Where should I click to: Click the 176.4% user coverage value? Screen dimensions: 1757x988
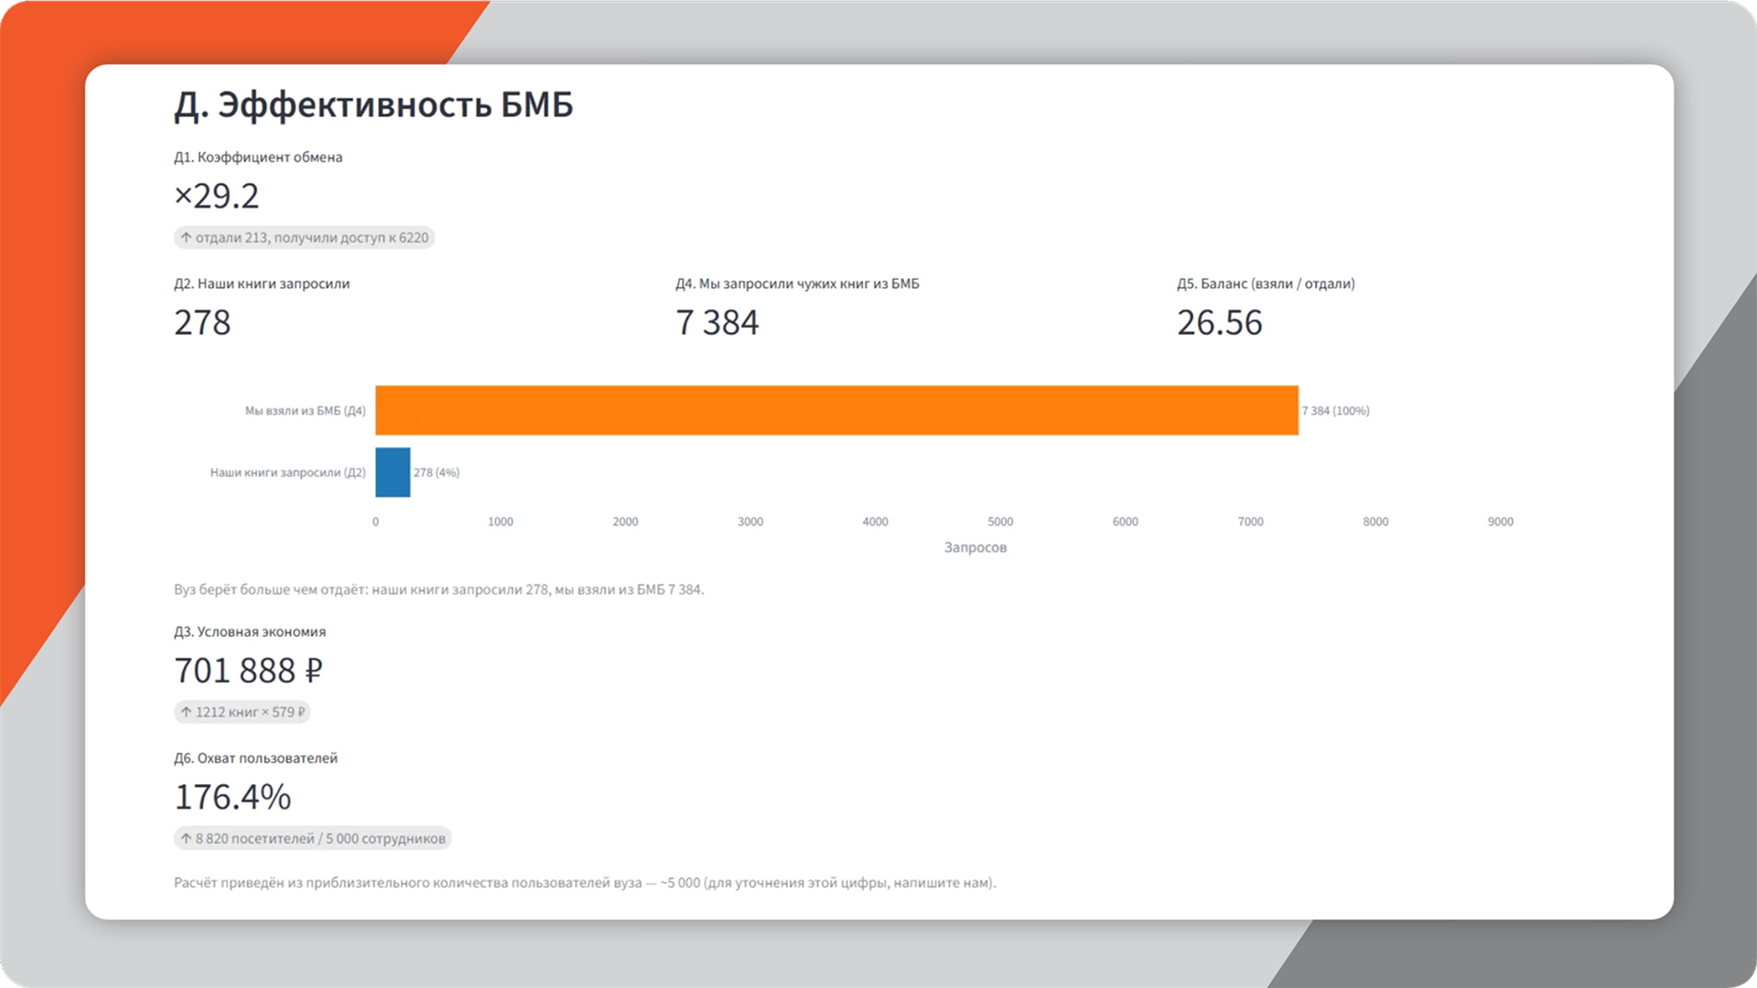click(232, 797)
